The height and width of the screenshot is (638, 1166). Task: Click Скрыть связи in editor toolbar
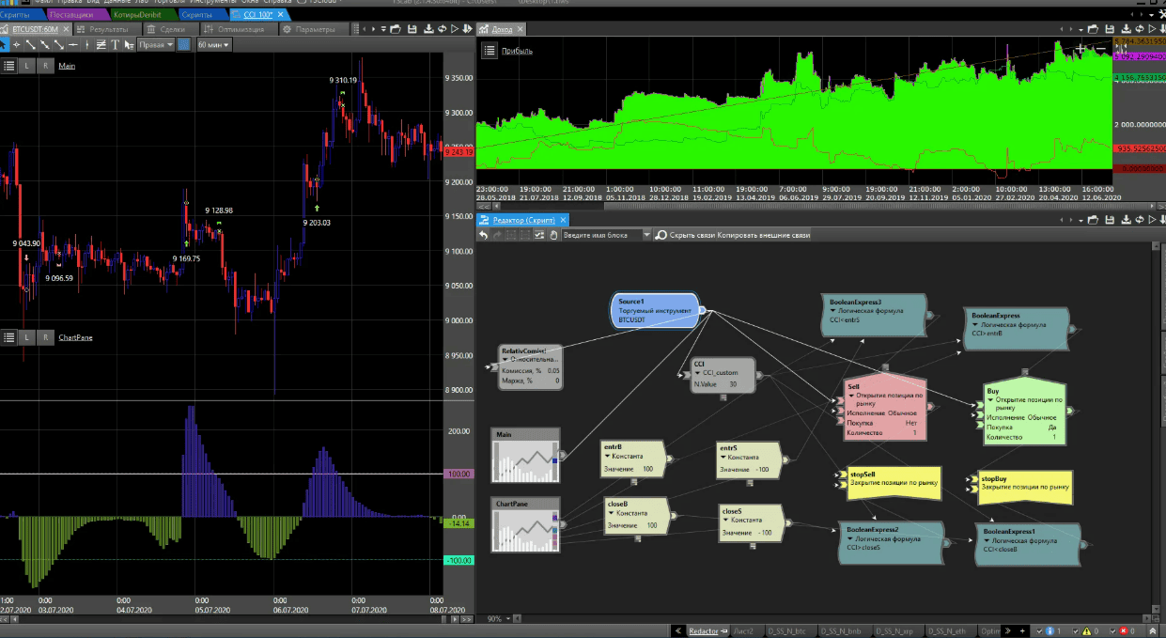point(692,235)
